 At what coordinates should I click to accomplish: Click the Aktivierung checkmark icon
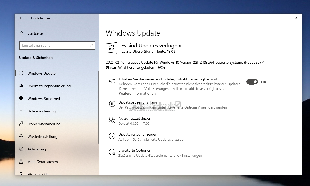click(x=21, y=149)
